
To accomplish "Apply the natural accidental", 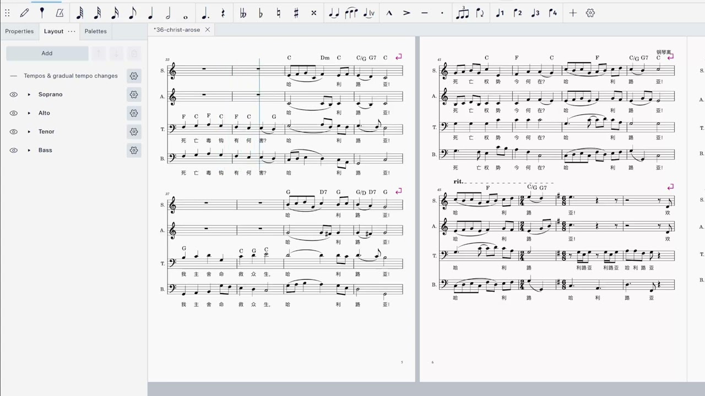I will 278,13.
